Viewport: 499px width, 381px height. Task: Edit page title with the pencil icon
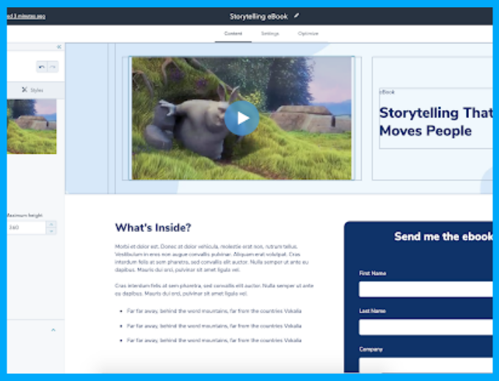tap(296, 15)
